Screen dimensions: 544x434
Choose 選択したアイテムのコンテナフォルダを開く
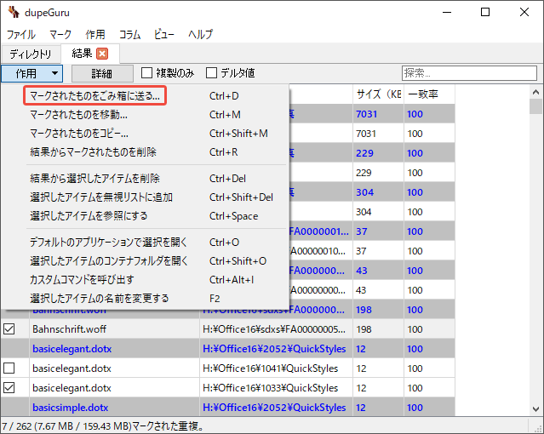click(x=145, y=261)
